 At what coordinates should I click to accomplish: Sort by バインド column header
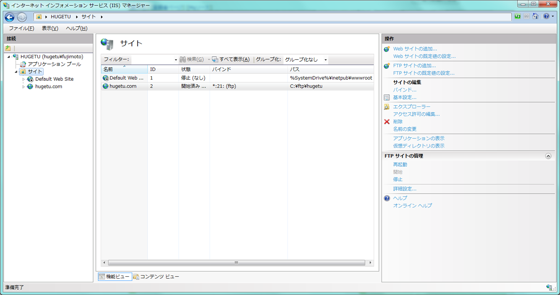point(248,69)
